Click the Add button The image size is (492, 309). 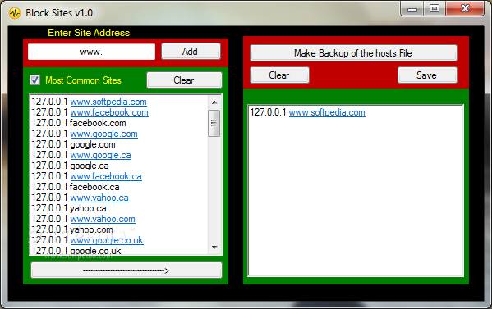191,52
